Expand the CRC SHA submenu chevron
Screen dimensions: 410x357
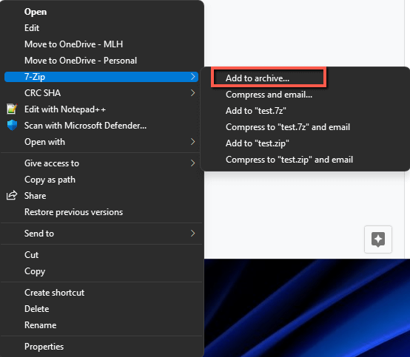(x=193, y=92)
